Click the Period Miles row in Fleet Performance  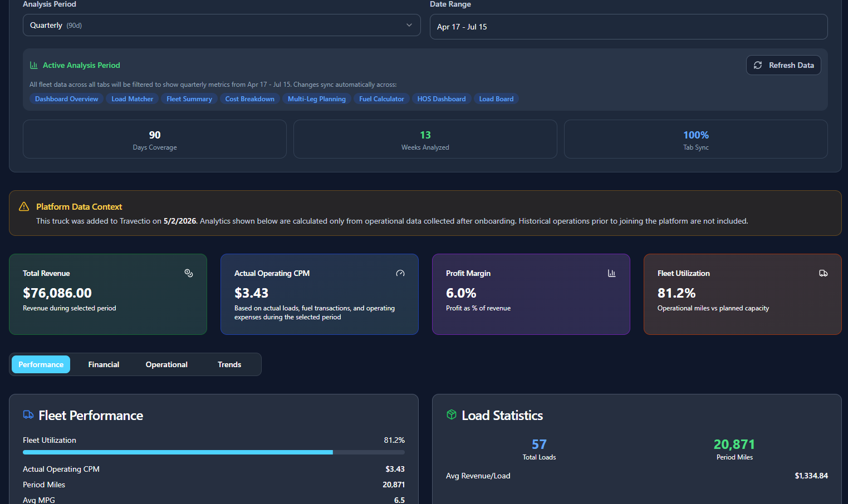(214, 485)
